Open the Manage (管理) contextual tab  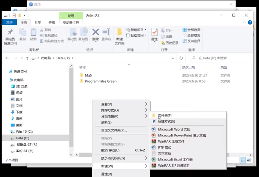point(71,16)
